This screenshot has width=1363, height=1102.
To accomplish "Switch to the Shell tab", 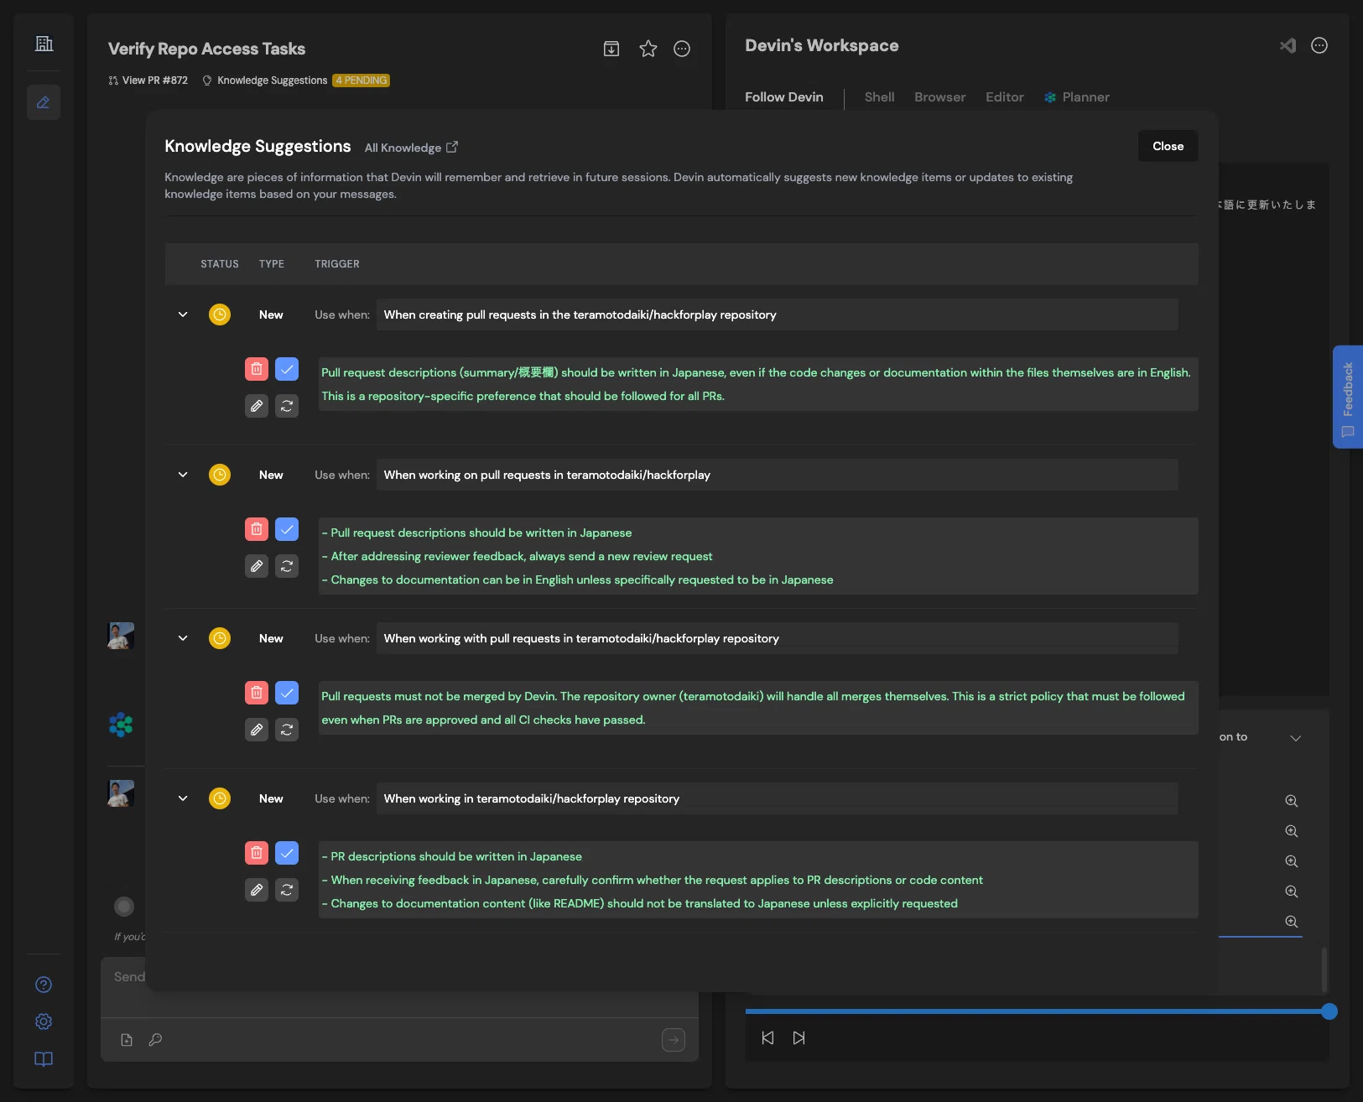I will [879, 97].
